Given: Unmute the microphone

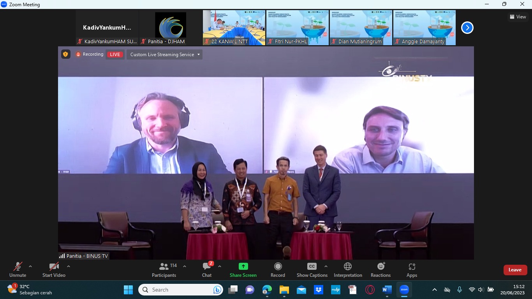Looking at the screenshot, I should [x=18, y=270].
